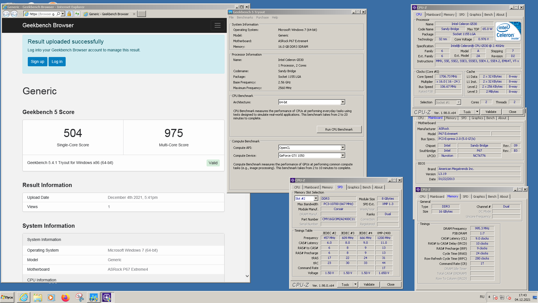Click the Show Desktop button

click(x=535, y=297)
